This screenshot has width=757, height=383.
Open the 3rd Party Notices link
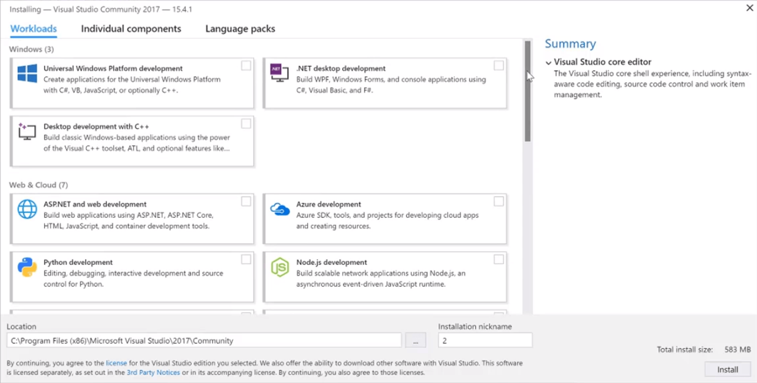click(x=153, y=372)
